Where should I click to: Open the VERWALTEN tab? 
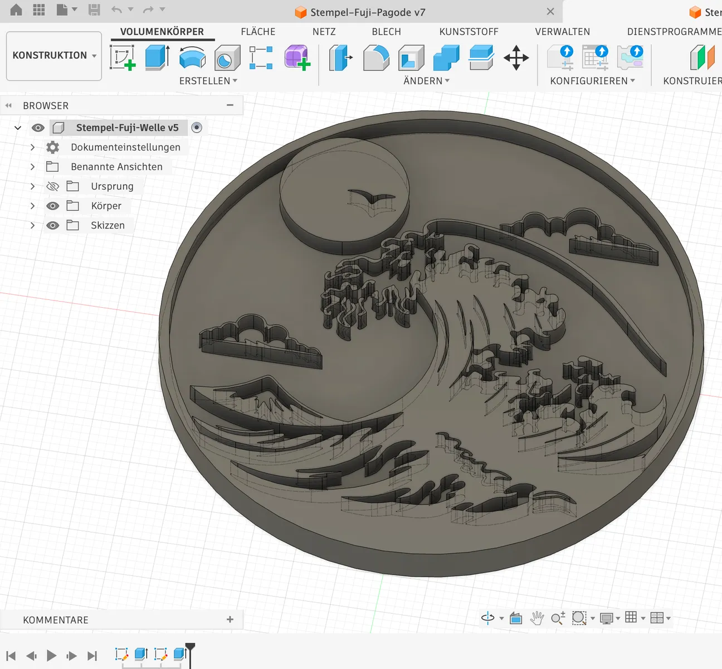(x=563, y=32)
